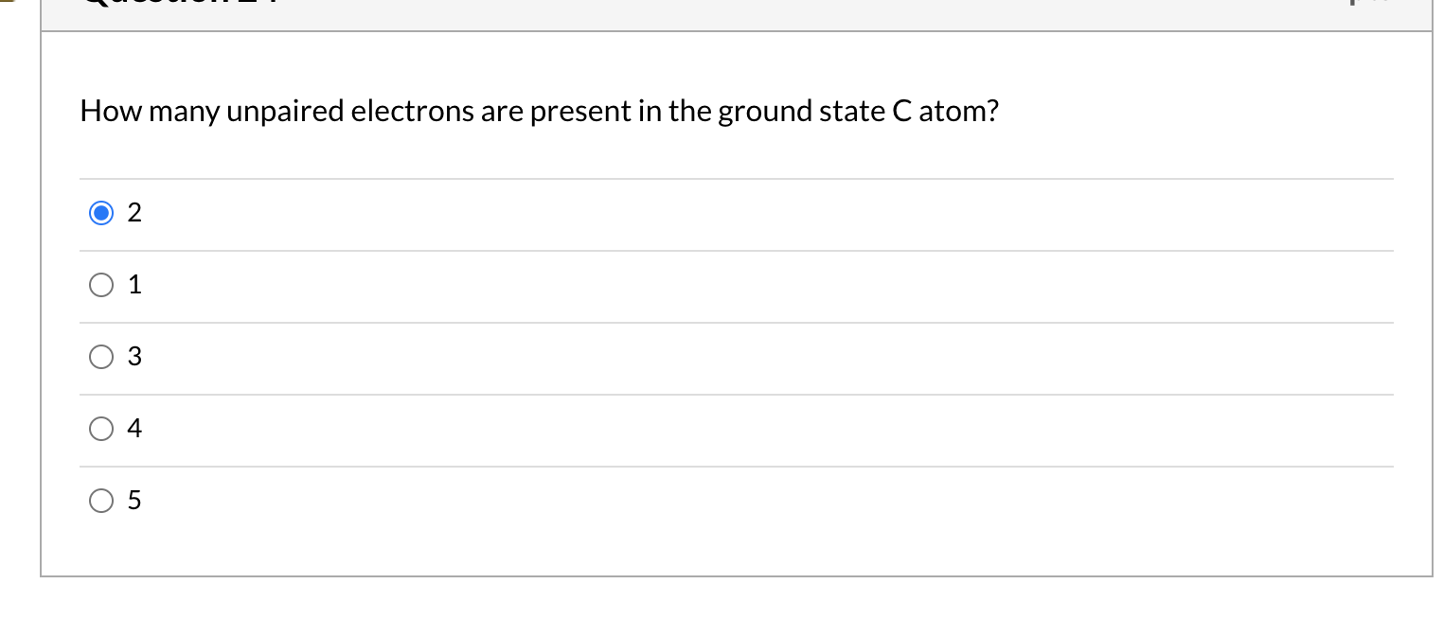Click the answer label text 3

pyautogui.click(x=135, y=357)
